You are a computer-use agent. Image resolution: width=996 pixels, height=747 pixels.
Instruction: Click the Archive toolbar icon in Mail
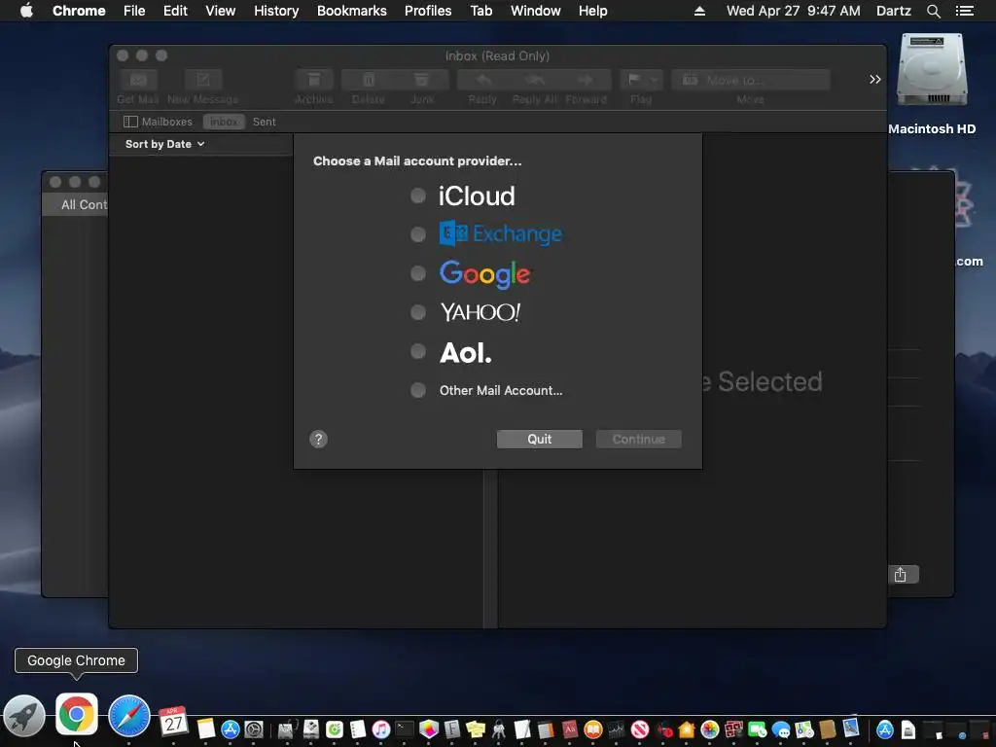pyautogui.click(x=314, y=80)
